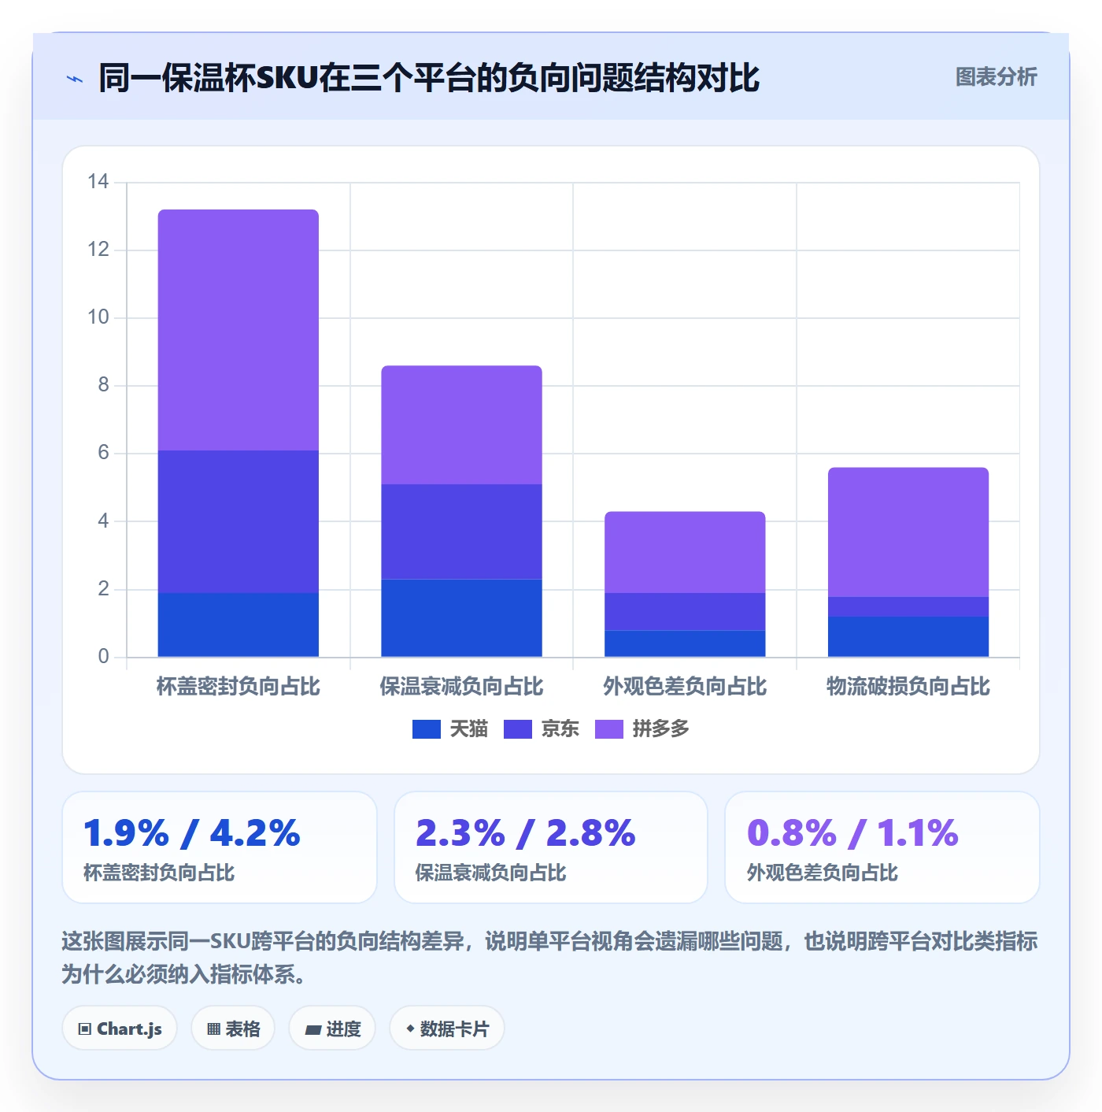Click the chart title about 保温杯SKU
The height and width of the screenshot is (1112, 1102).
[x=429, y=78]
